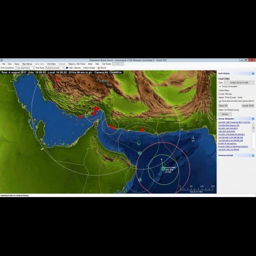Open the Map Settings menu
The height and width of the screenshot is (256, 256).
coord(27,64)
